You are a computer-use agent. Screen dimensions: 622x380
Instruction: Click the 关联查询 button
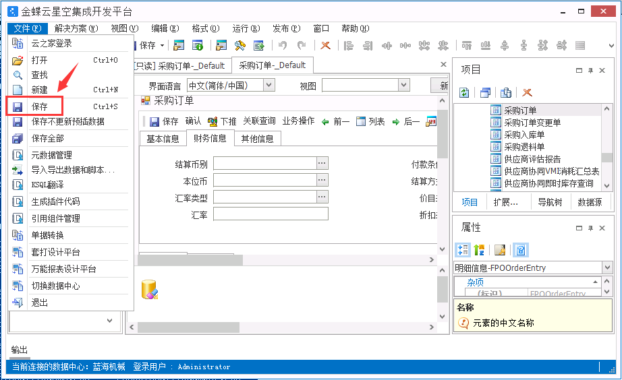(x=260, y=121)
